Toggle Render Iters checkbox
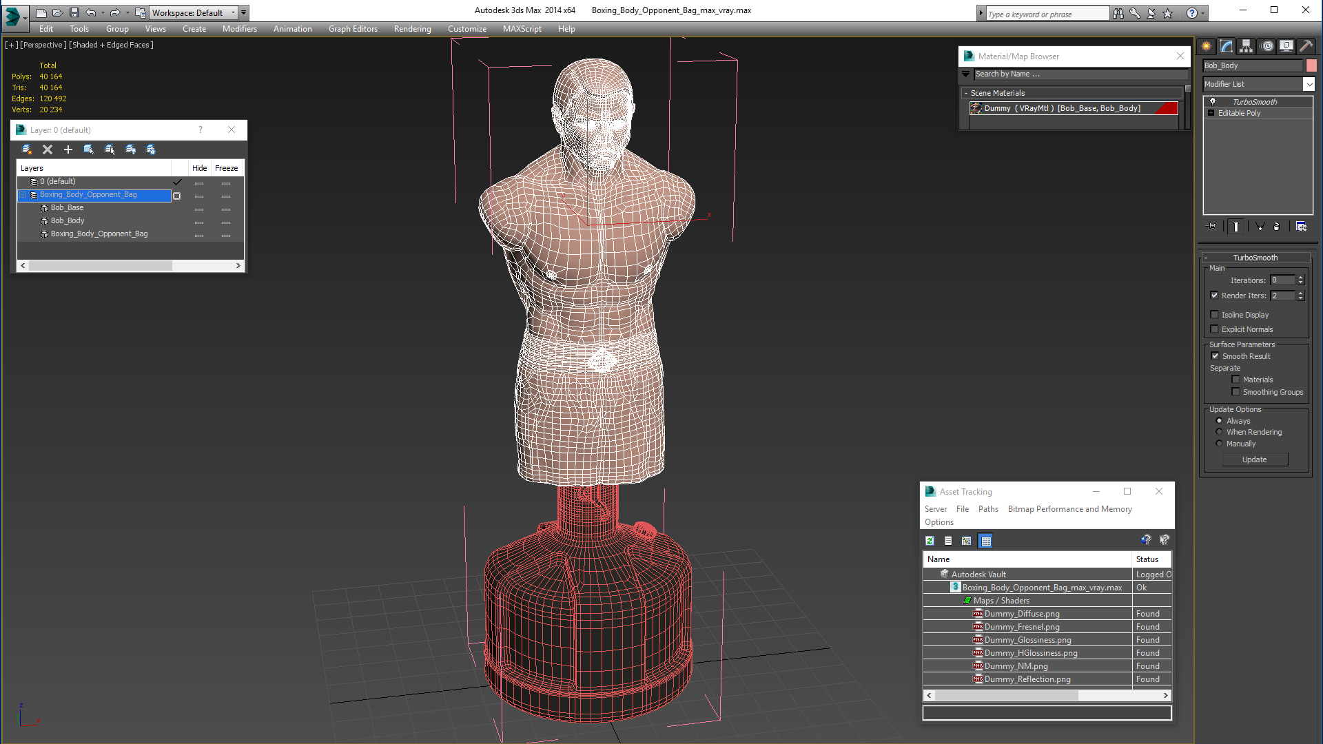Viewport: 1323px width, 744px height. coord(1215,296)
